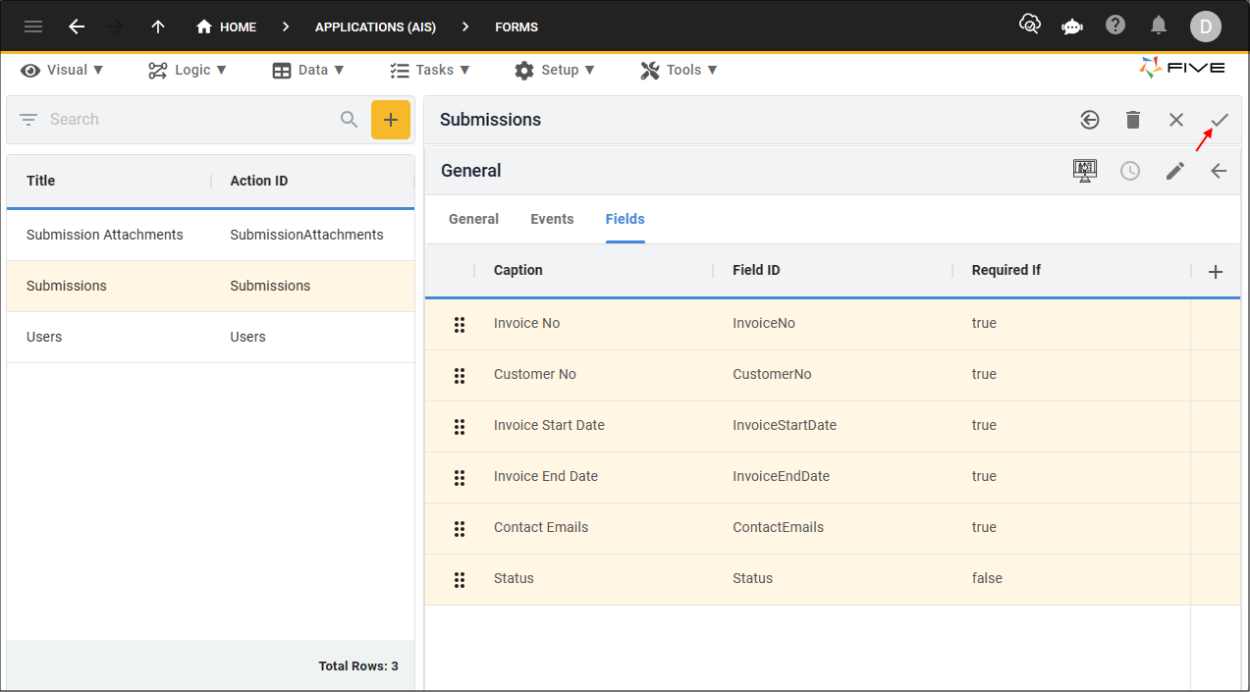Click the pencil edit icon in General
The width and height of the screenshot is (1250, 692).
point(1174,171)
